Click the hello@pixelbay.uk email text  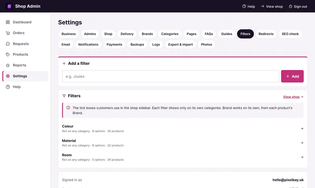288,180
